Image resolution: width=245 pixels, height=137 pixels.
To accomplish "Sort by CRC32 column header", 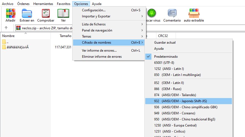I will point(166,36).
